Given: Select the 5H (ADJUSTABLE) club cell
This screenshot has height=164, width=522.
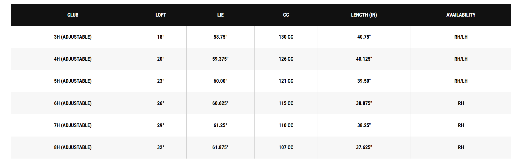Looking at the screenshot, I should [73, 81].
